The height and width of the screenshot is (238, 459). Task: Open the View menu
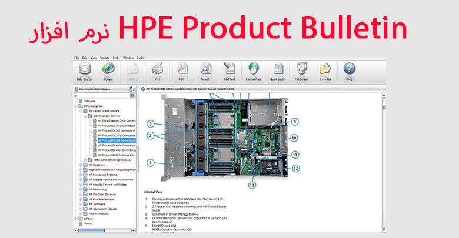[x=94, y=58]
